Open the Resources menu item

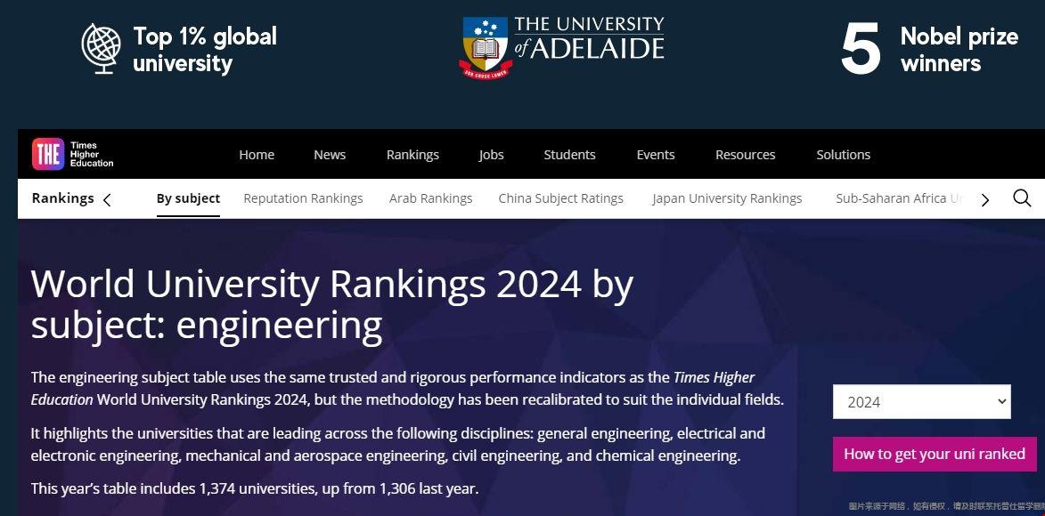(x=745, y=155)
